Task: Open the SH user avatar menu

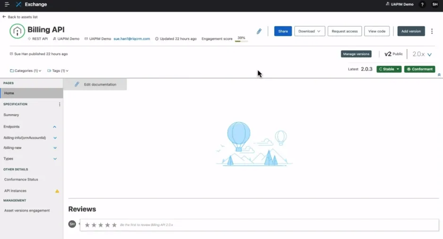Action: coord(435,4)
